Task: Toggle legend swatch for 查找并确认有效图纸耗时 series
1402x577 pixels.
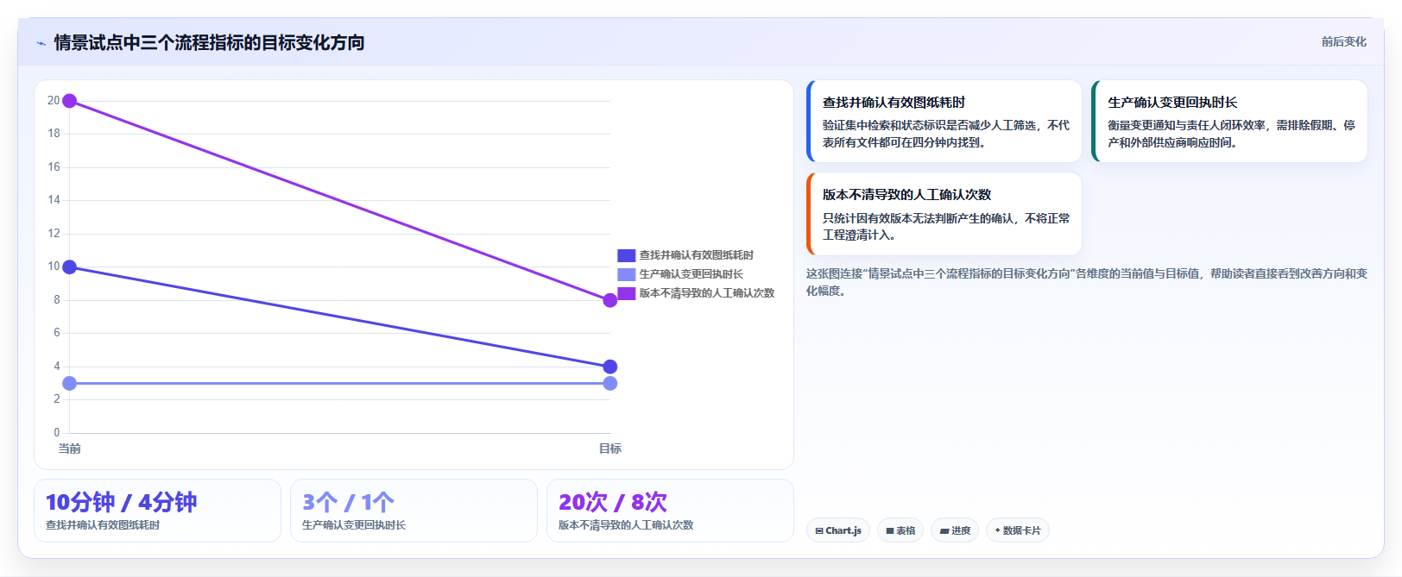Action: (x=627, y=255)
